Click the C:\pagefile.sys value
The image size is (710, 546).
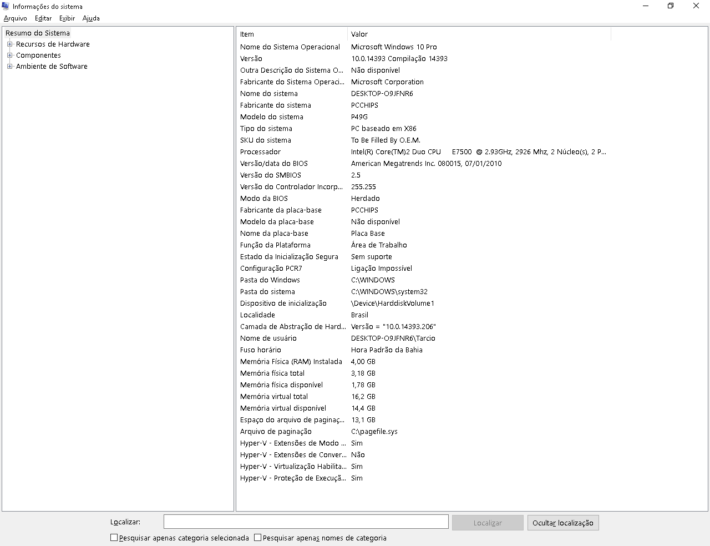(x=374, y=432)
